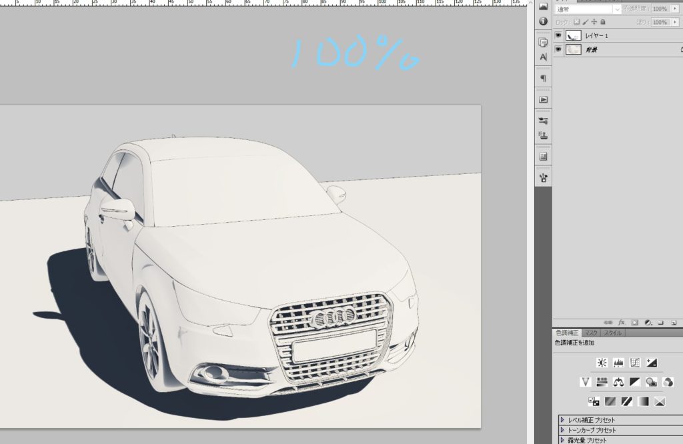Add a Levels adjustment layer
The width and height of the screenshot is (683, 444).
tap(618, 363)
